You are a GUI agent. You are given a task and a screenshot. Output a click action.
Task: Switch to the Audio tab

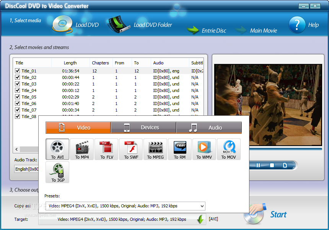[209, 128]
